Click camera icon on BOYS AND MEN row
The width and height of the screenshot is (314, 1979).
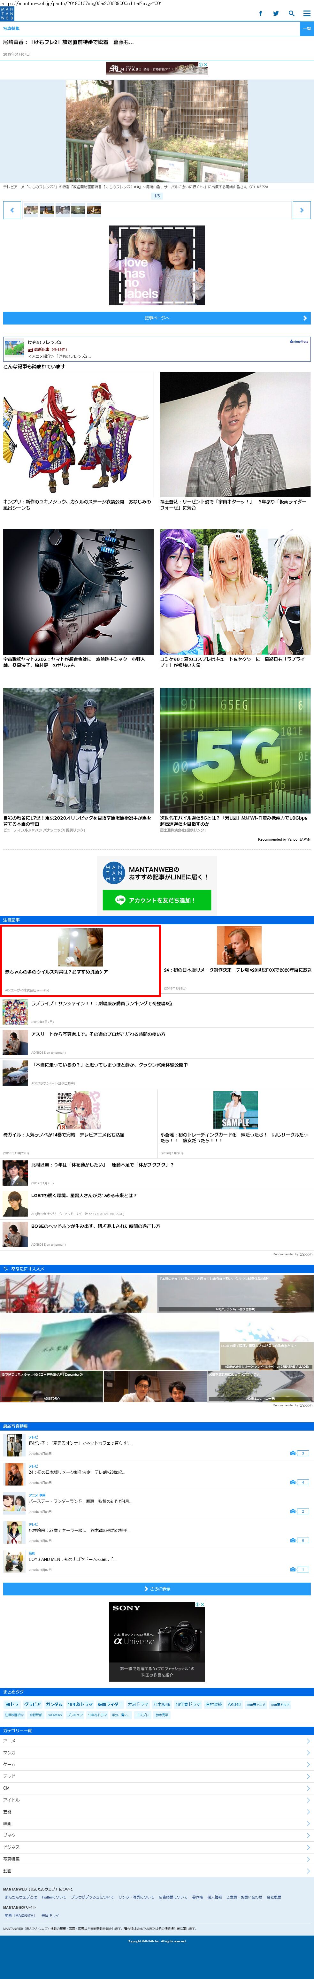click(293, 1570)
